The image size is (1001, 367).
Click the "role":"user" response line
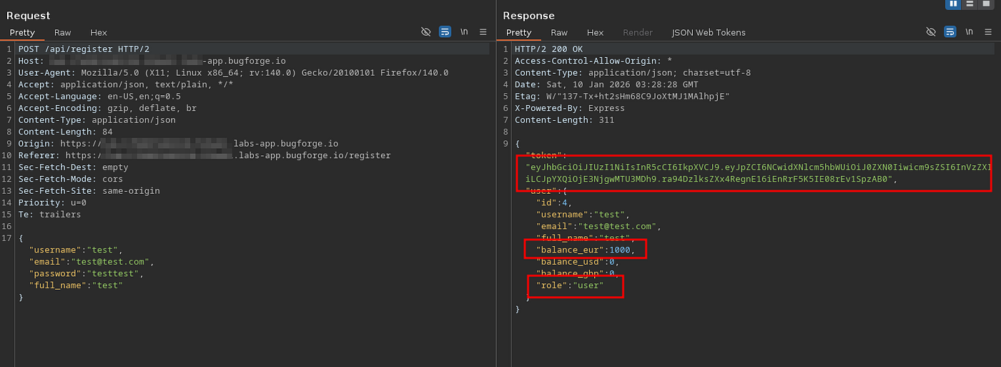click(x=570, y=285)
